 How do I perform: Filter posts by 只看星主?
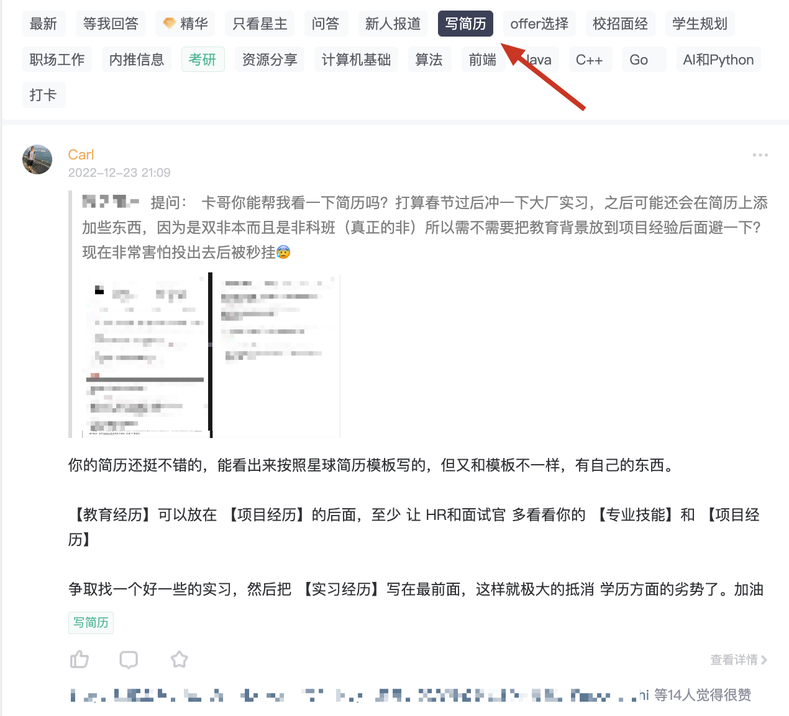click(x=260, y=24)
